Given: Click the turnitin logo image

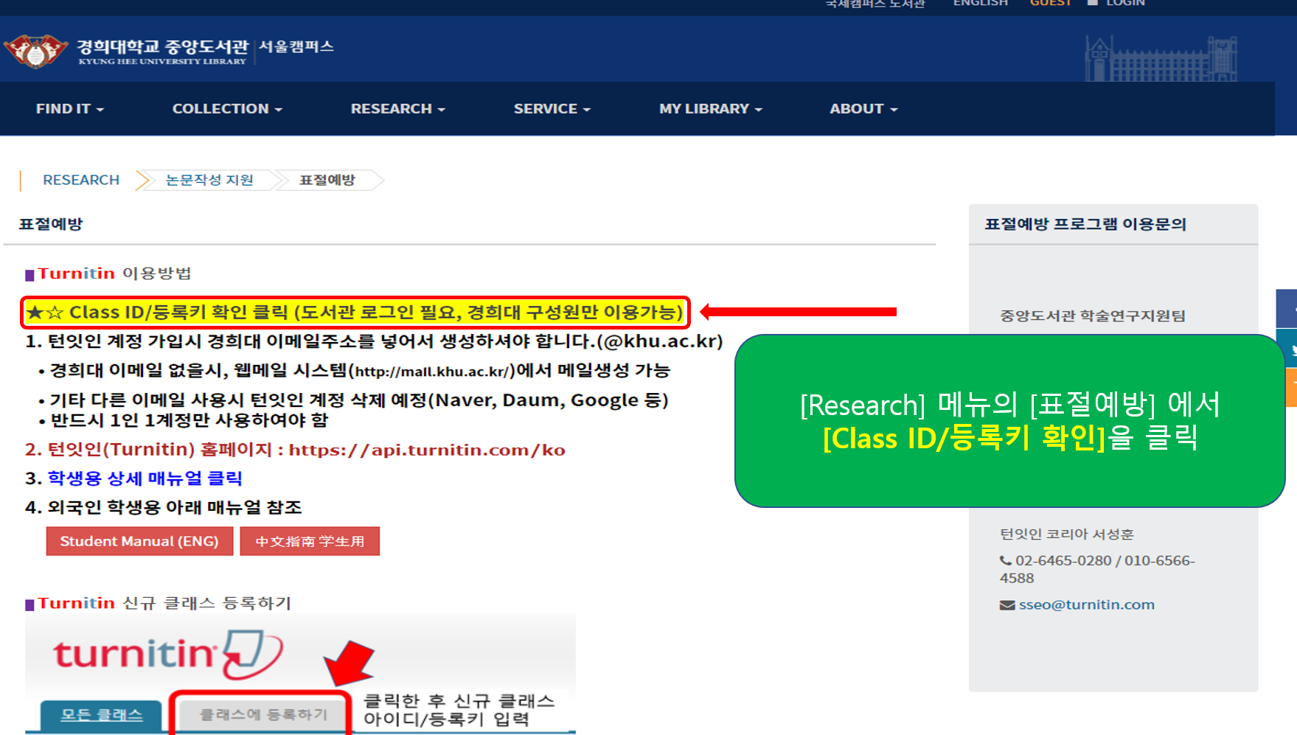Looking at the screenshot, I should pos(168,654).
